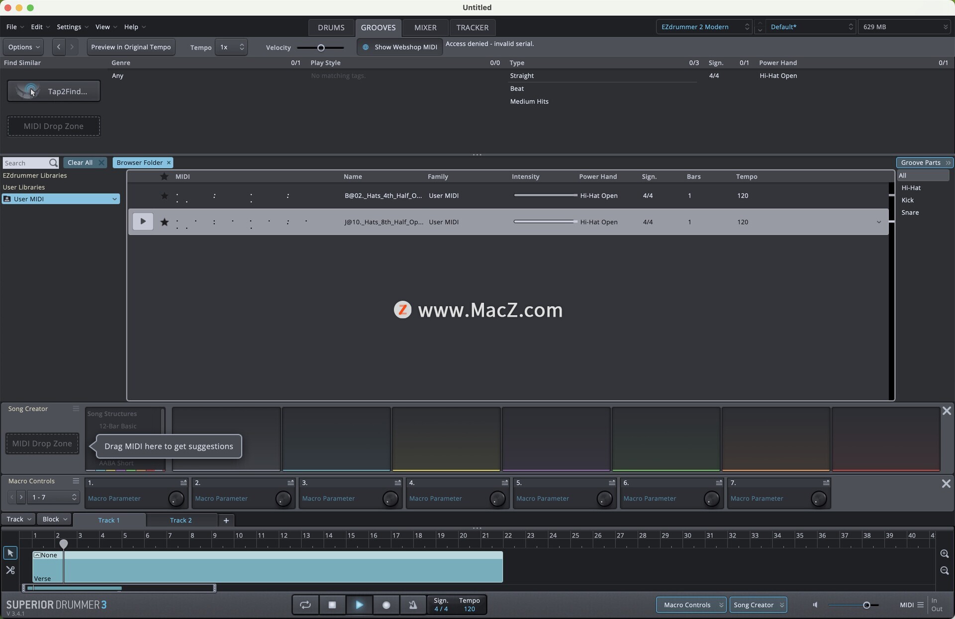Expand the Groove Parts double chevron
The height and width of the screenshot is (619, 955).
(x=948, y=163)
